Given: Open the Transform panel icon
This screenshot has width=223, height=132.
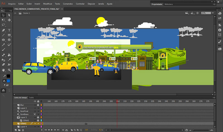Looking at the screenshot, I should coord(220,35).
